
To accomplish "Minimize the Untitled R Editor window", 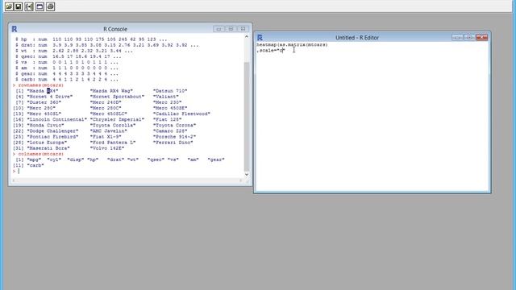I will [x=457, y=38].
